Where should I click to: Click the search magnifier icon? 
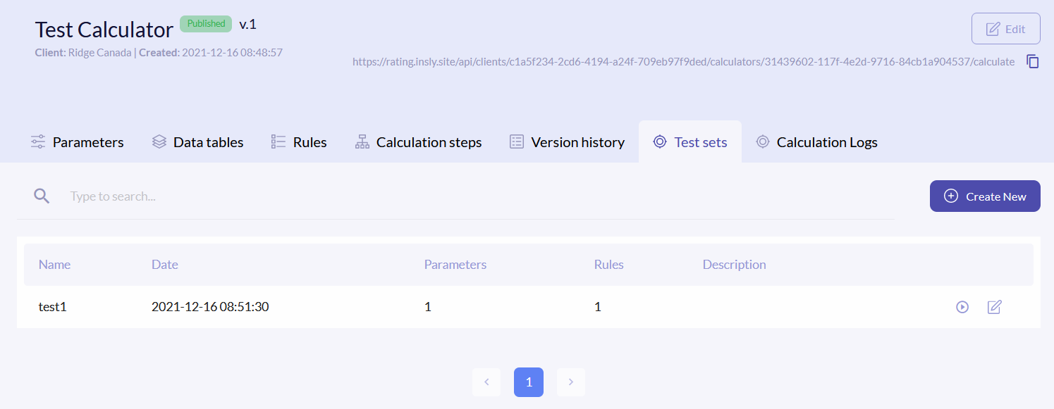pyautogui.click(x=42, y=196)
